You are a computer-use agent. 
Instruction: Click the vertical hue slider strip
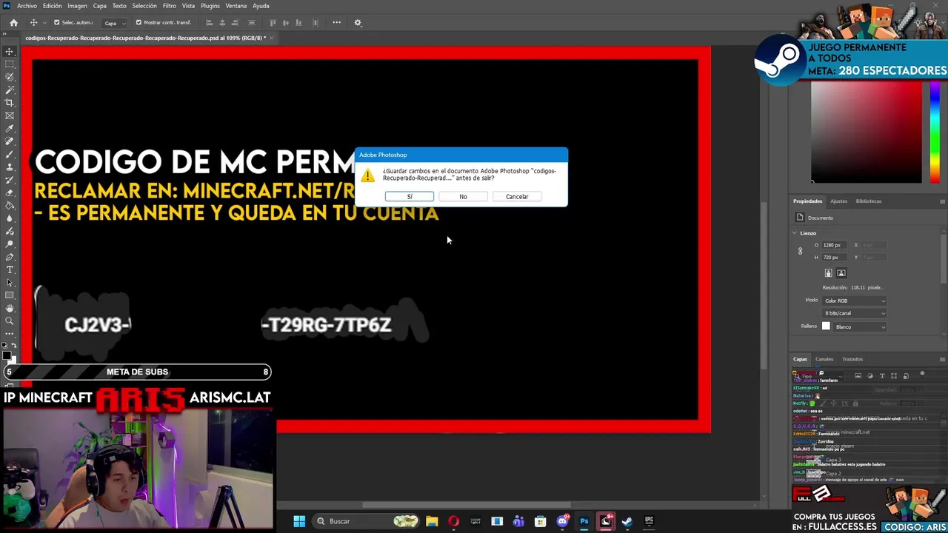click(935, 131)
